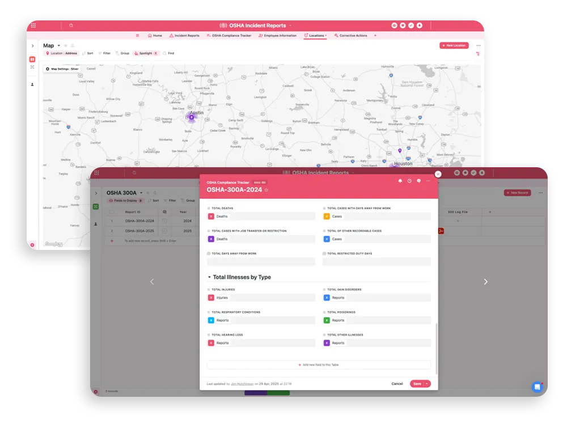Click green Total Poisonings badge
This screenshot has height=441, width=567.
[x=327, y=320]
